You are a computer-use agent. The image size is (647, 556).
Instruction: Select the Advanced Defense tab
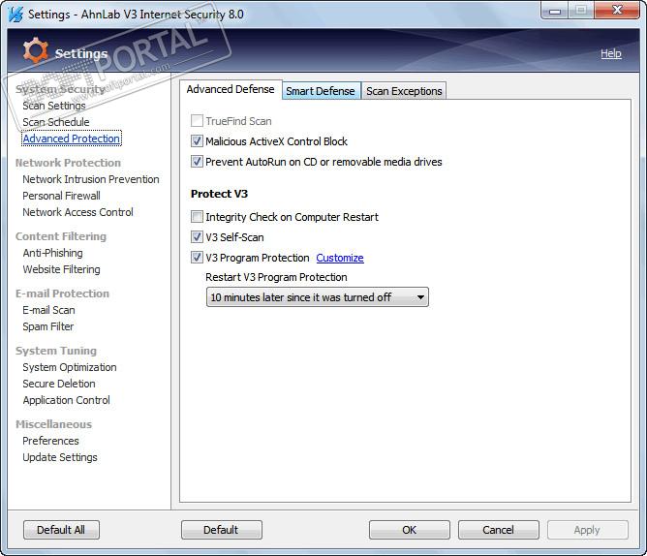pos(231,89)
